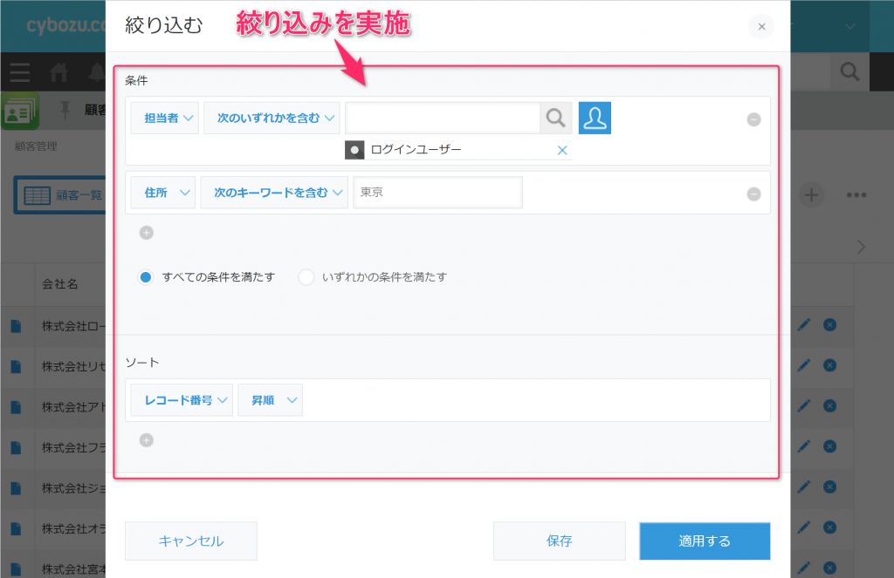Open the 次のいずれかを含む operator dropdown
The height and width of the screenshot is (578, 894).
[x=272, y=118]
